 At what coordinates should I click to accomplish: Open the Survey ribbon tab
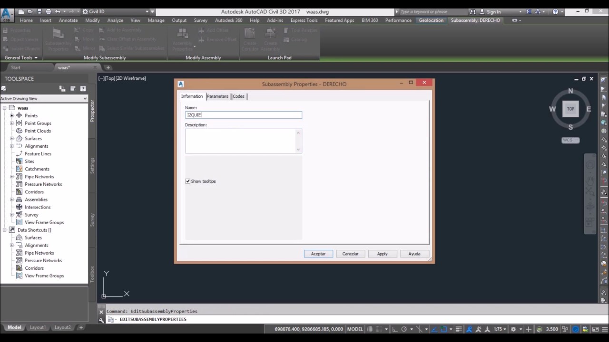(201, 20)
